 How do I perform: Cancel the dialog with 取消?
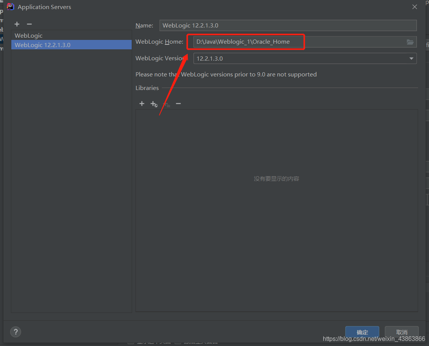point(402,332)
